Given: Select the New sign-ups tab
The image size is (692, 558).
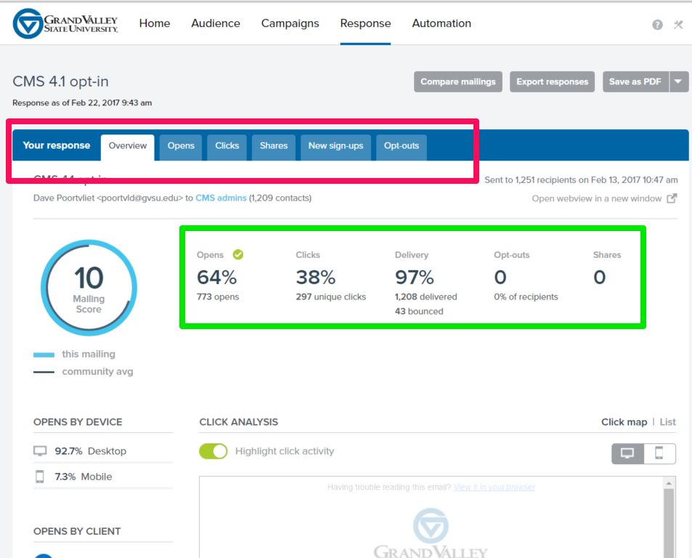Looking at the screenshot, I should tap(335, 146).
